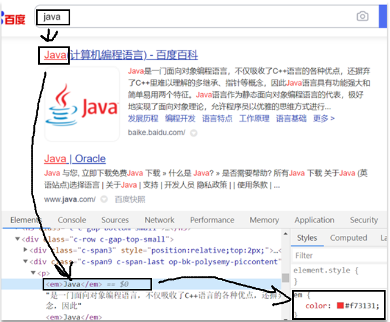Open the 语言基础 sublink
The width and height of the screenshot is (390, 322).
pos(292,118)
